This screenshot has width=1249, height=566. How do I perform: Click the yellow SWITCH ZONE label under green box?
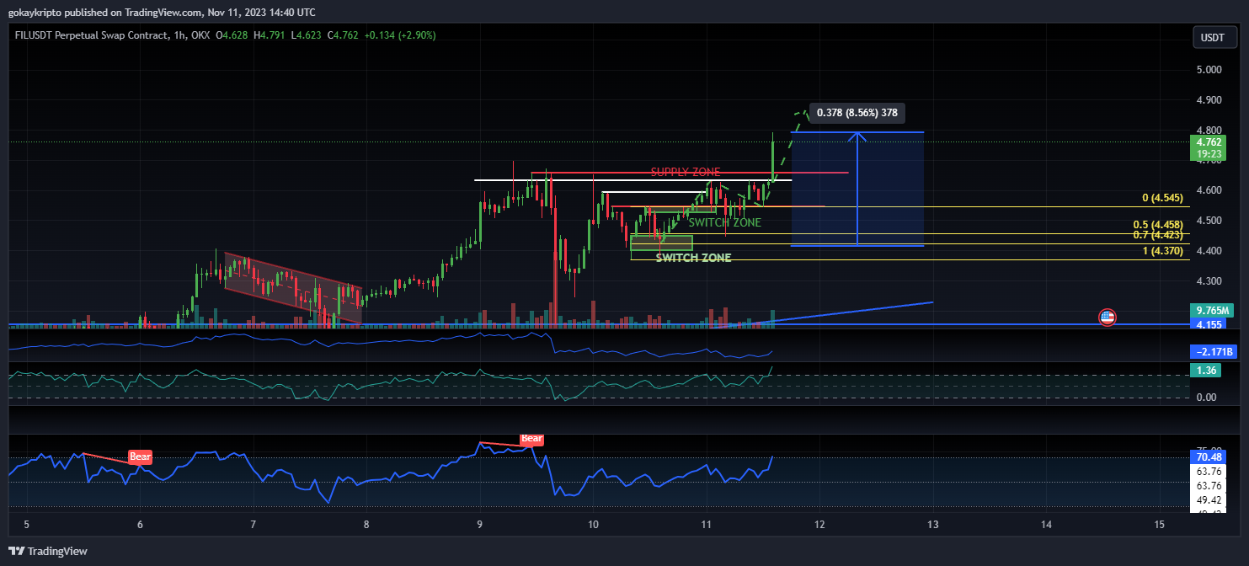click(x=693, y=258)
